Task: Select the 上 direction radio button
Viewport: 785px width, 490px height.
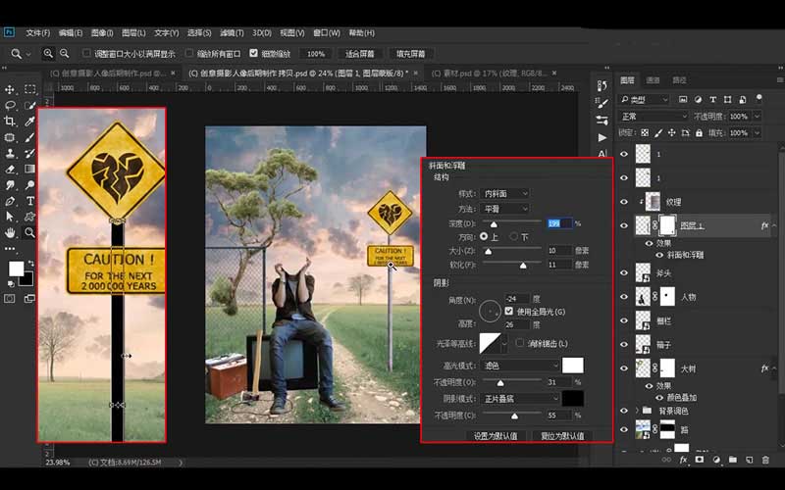Action: pyautogui.click(x=484, y=236)
